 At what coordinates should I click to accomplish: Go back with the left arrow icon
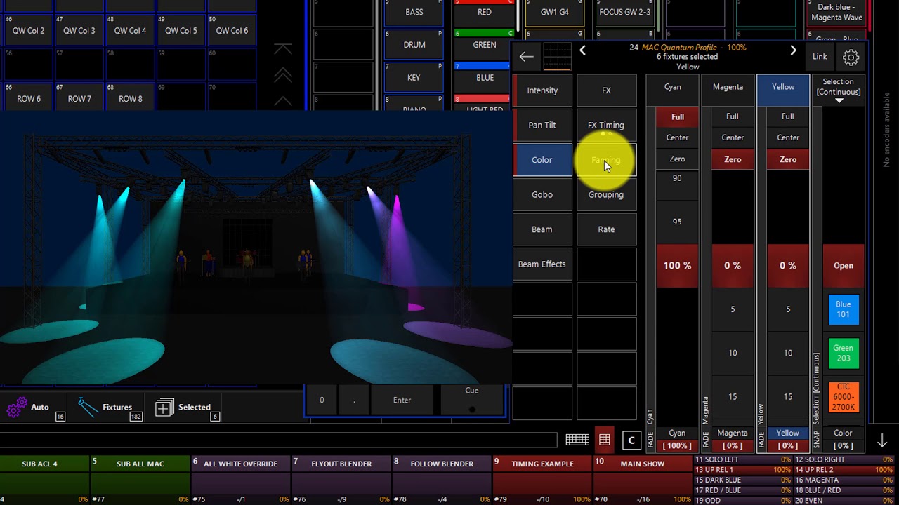(x=526, y=57)
